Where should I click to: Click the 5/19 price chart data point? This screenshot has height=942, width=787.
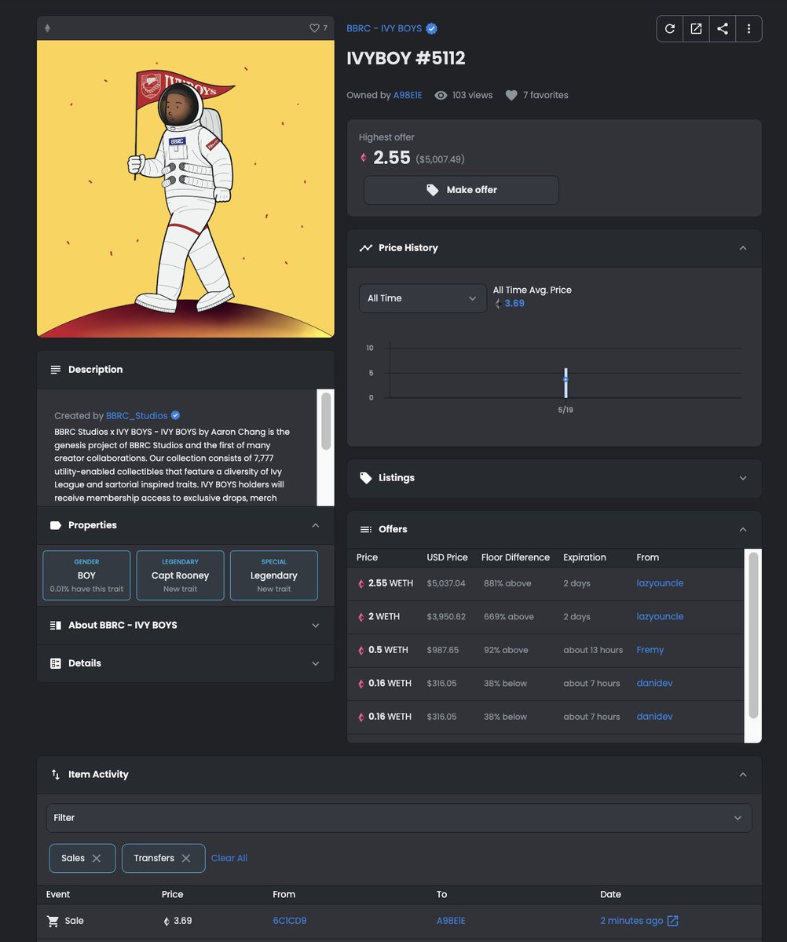[566, 380]
